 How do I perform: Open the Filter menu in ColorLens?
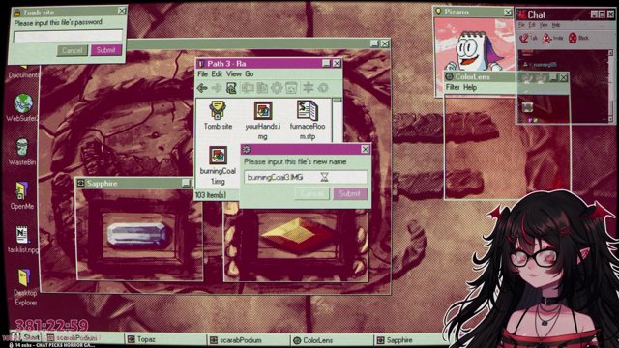pyautogui.click(x=453, y=87)
